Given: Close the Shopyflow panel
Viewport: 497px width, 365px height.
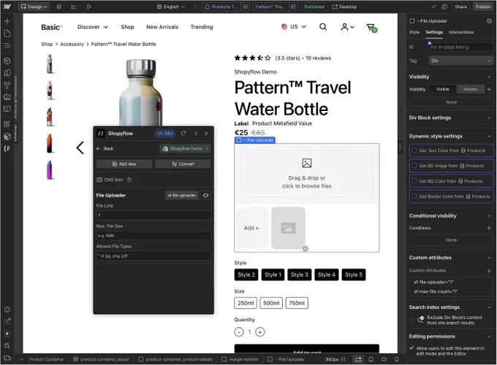Looking at the screenshot, I should [x=206, y=134].
